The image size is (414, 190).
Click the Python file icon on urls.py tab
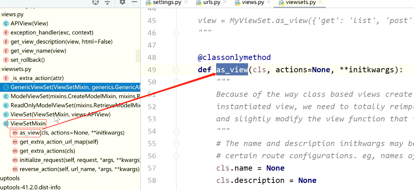199,2
